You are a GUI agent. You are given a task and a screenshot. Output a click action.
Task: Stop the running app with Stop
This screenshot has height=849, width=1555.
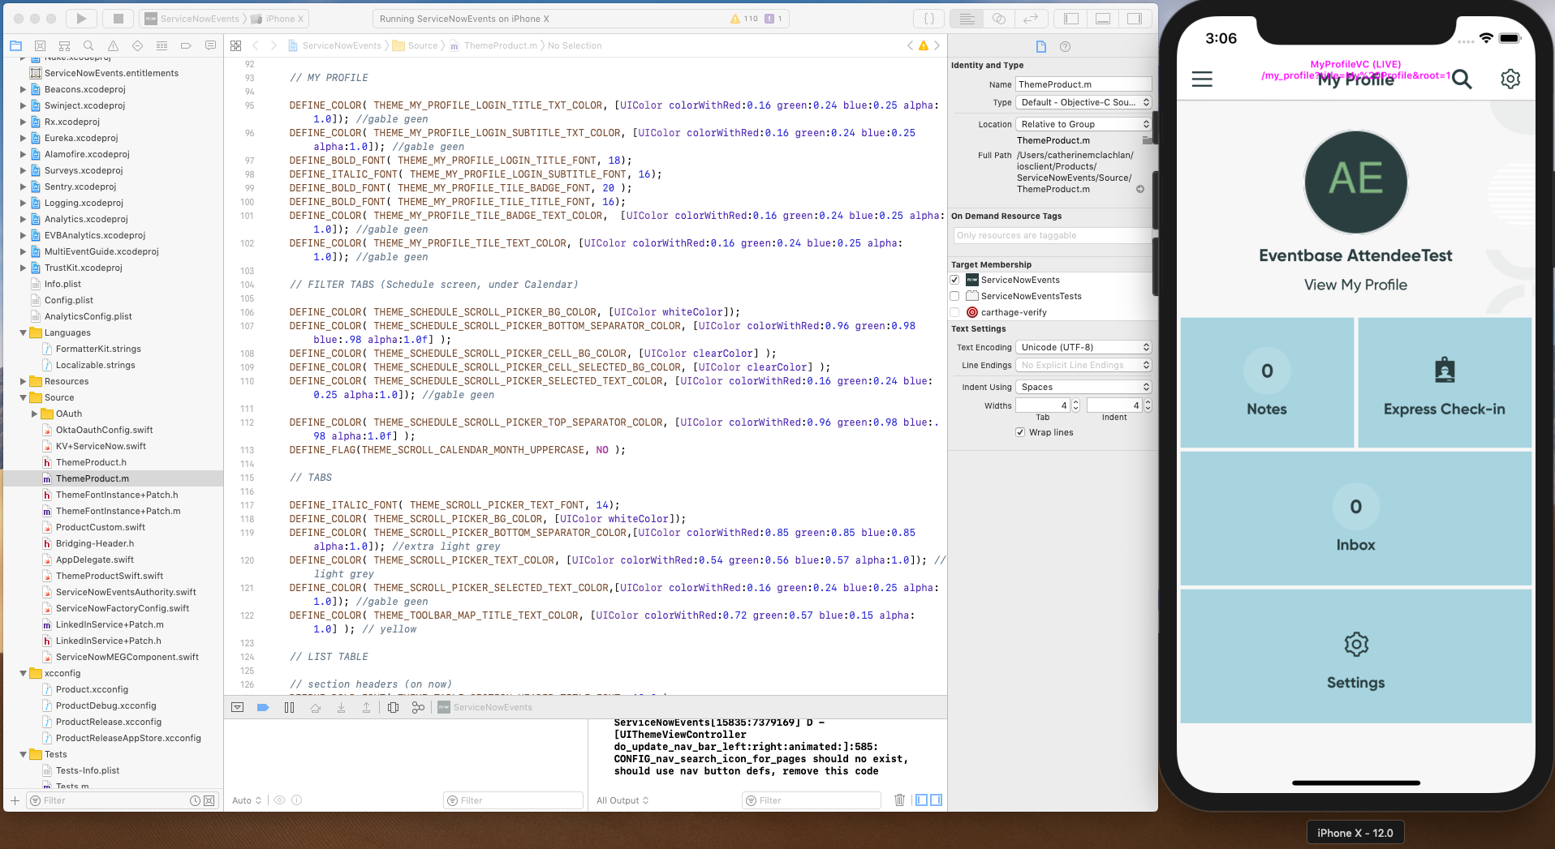coord(118,18)
